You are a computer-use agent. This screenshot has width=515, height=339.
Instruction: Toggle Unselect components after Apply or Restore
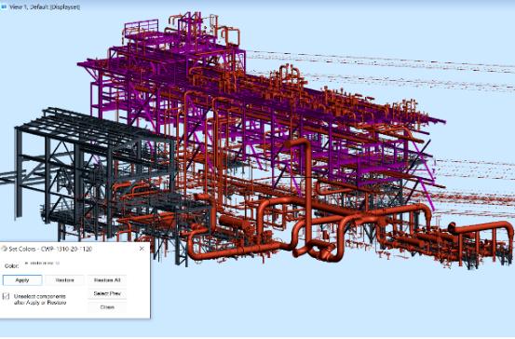click(6, 296)
